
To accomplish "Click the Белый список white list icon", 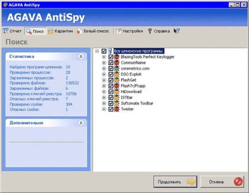I will click(x=79, y=31).
